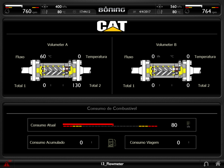224x168 pixels.
Task: Click the small fuel pump l/h icon
Action: point(188,125)
